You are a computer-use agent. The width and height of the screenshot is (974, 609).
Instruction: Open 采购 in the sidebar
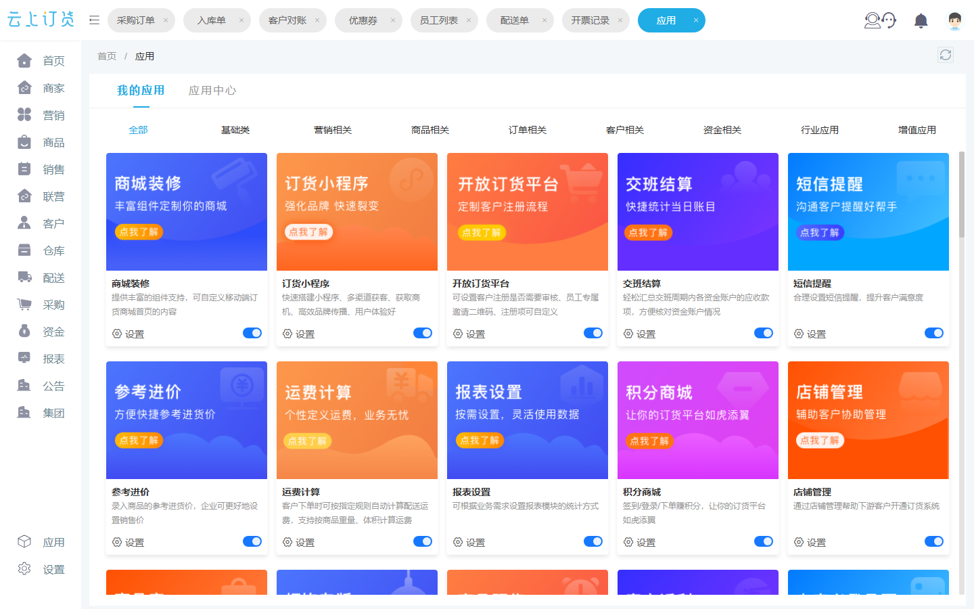[x=41, y=304]
